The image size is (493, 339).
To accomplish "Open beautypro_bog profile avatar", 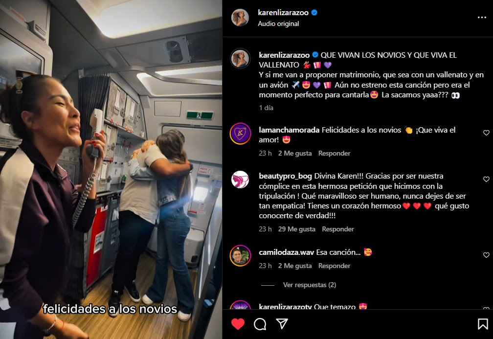I will pos(241,180).
